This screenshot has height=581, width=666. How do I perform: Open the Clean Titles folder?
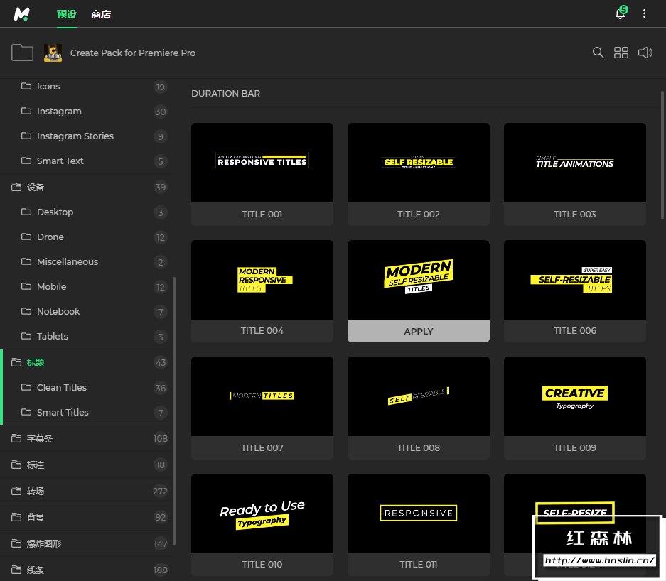85,388
